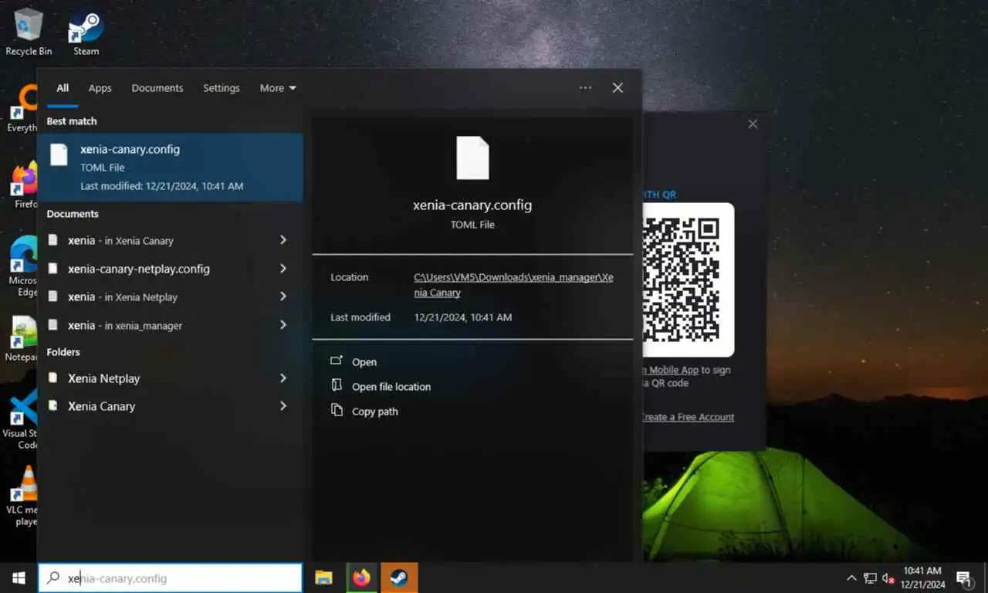The width and height of the screenshot is (988, 593).
Task: Click Last modified date in preview pane
Action: [463, 317]
